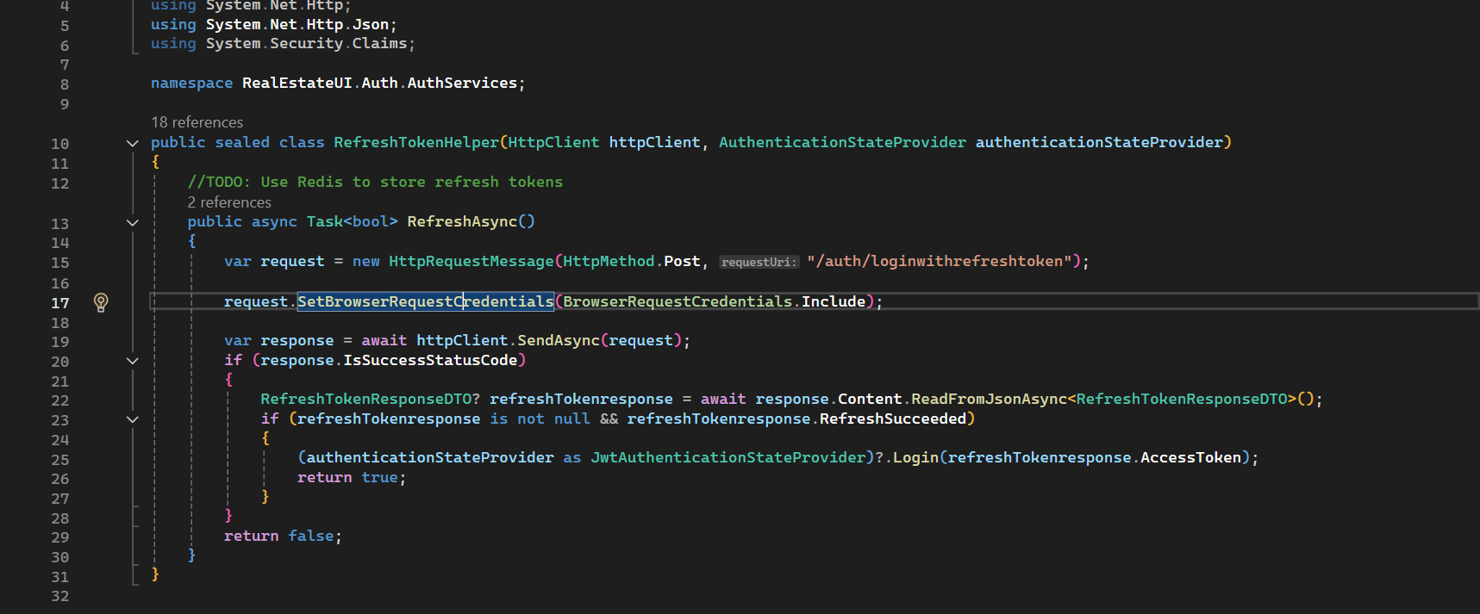Open the 18 references CodeLens link
1480x614 pixels.
tap(197, 122)
